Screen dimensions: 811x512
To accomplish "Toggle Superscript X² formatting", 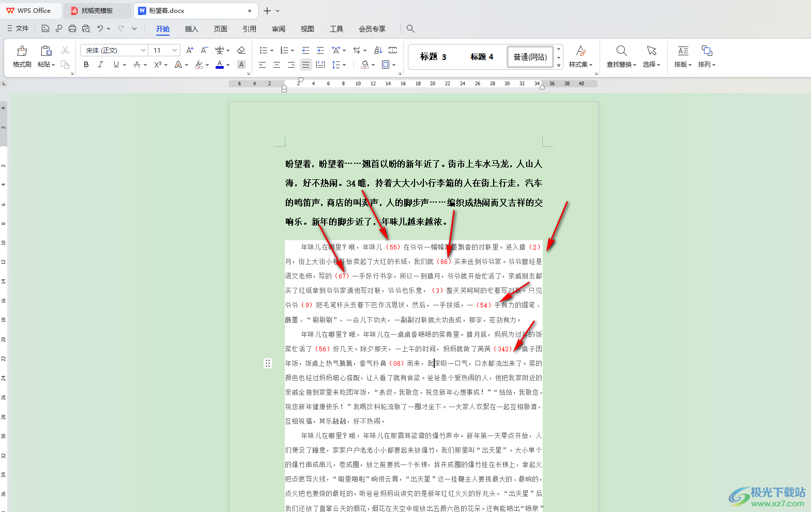I will pyautogui.click(x=158, y=65).
